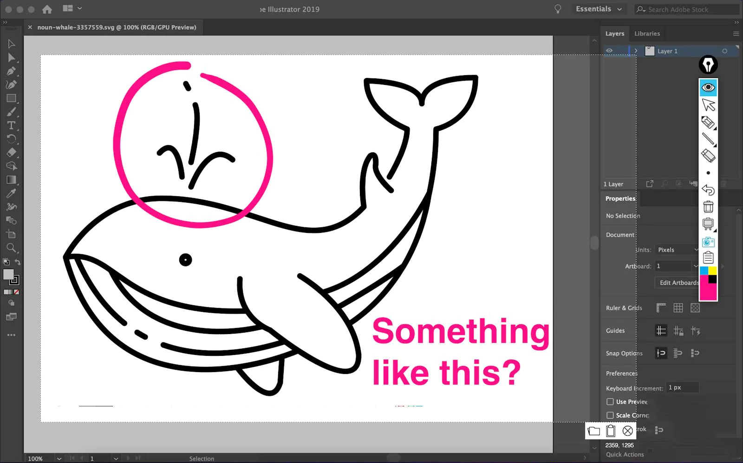Toggle show grid icon
Image resolution: width=743 pixels, height=463 pixels.
click(x=678, y=308)
